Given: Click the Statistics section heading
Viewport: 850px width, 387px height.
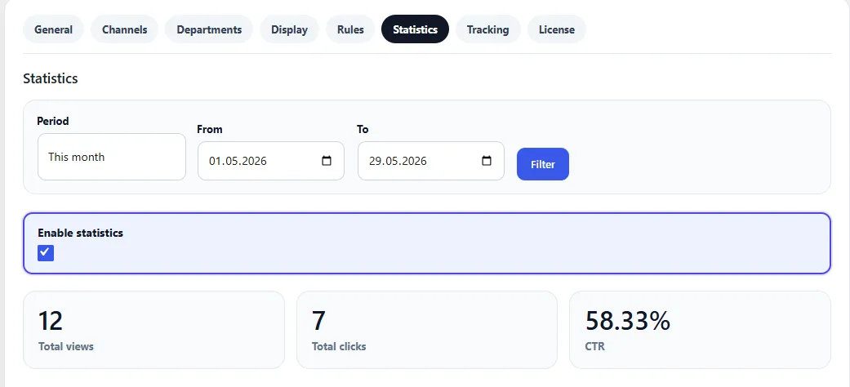Looking at the screenshot, I should click(51, 78).
